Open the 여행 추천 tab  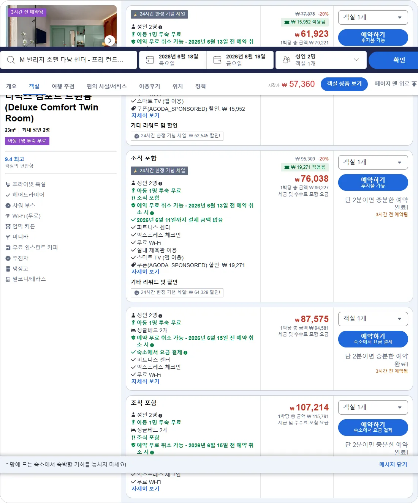[x=63, y=86]
